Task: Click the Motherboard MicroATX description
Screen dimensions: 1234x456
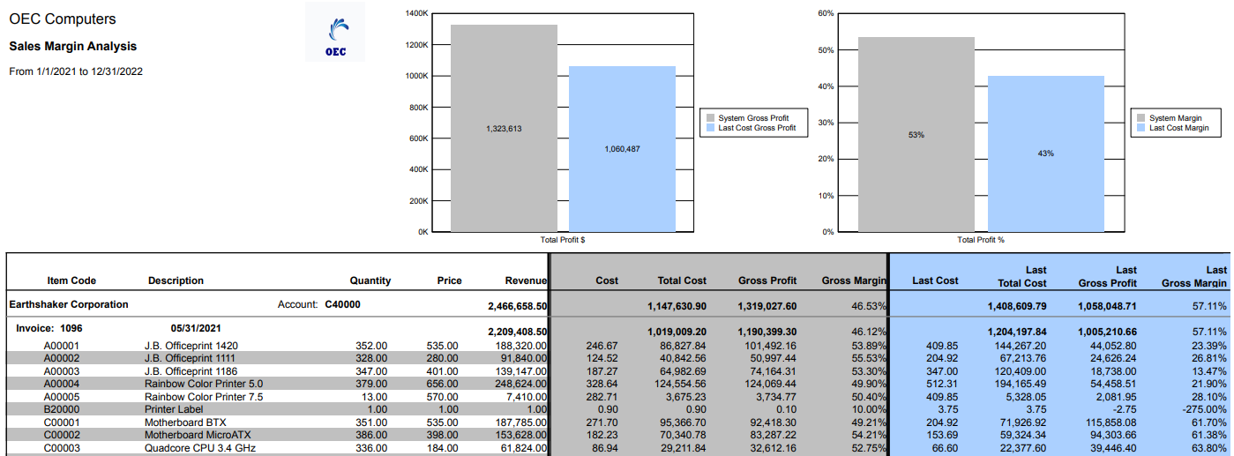Action: tap(197, 435)
